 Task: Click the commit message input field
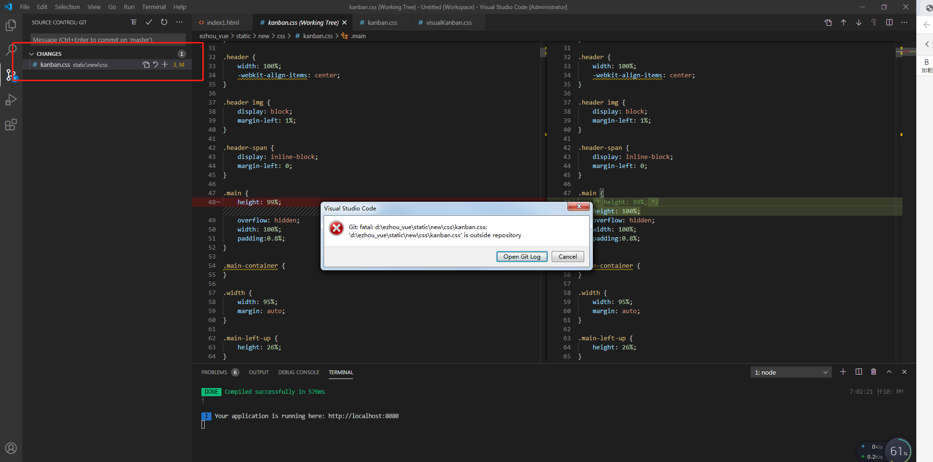click(108, 39)
